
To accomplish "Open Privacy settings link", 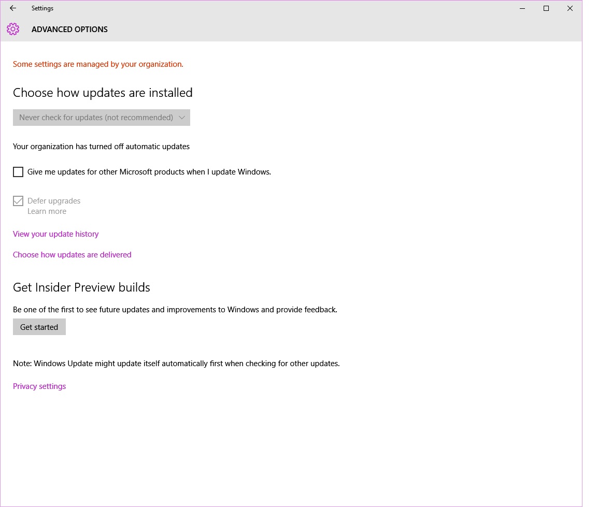I will (39, 386).
